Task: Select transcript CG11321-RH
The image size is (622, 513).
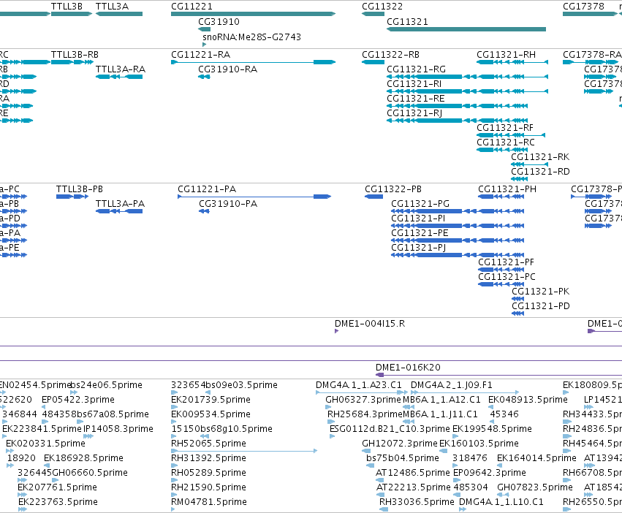Action: [x=506, y=54]
